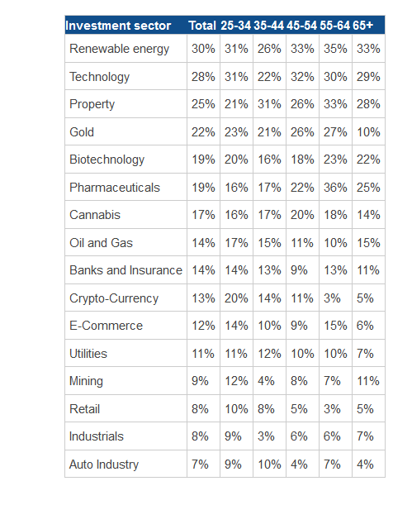Click the Renewable energy row label
The height and width of the screenshot is (505, 412).
(x=120, y=49)
